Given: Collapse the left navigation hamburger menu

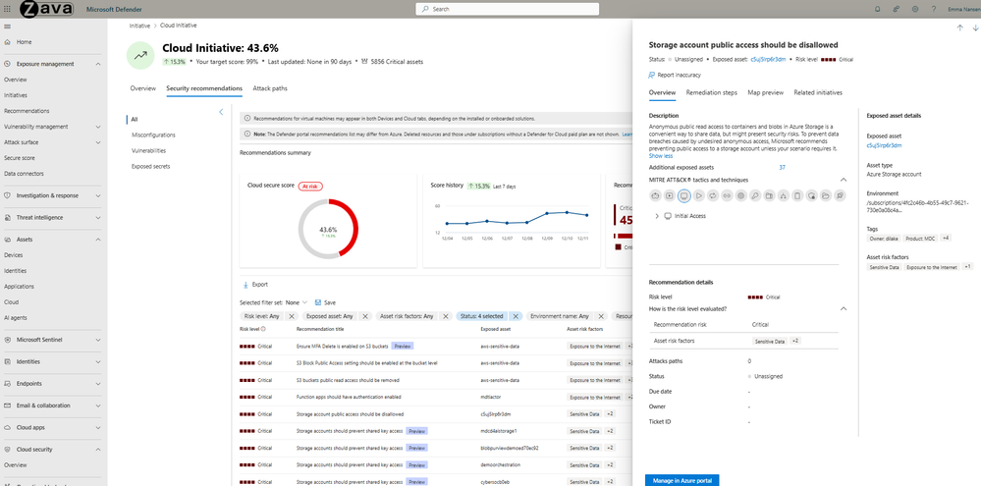Looking at the screenshot, I should (8, 27).
